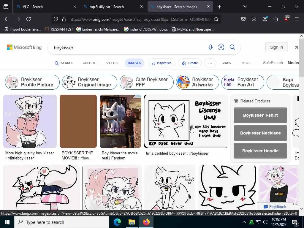Click the Boykisser T-shirt product button
The image size is (304, 228).
coord(260,115)
